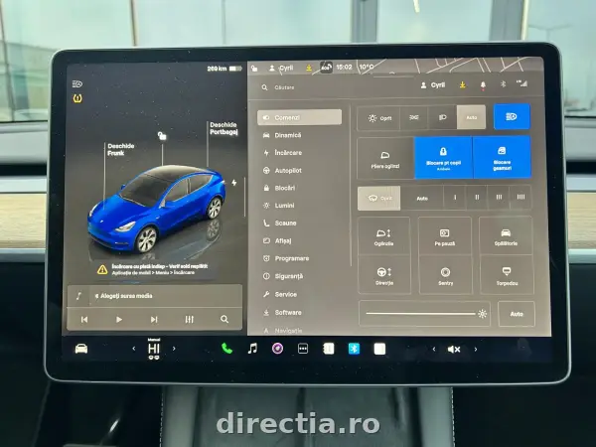Open the all apps three-dots launcher

click(x=303, y=349)
